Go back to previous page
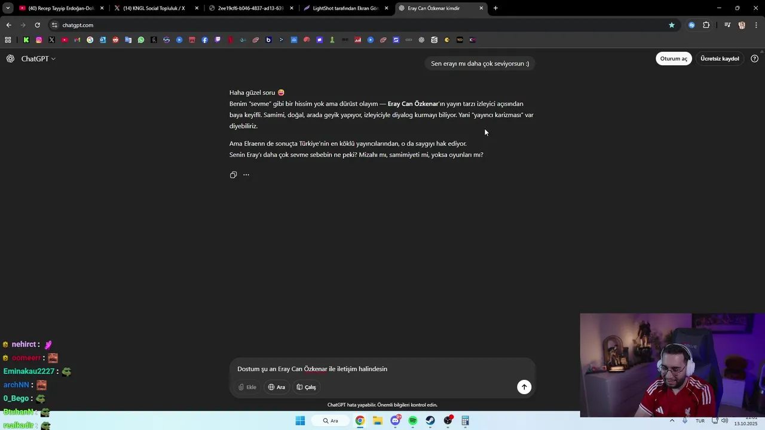 [x=8, y=25]
